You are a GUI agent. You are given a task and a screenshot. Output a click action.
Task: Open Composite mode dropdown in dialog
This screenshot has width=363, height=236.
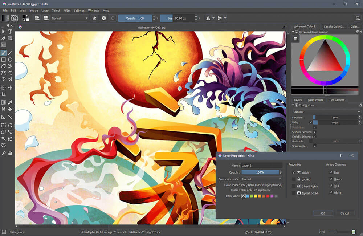click(262, 179)
